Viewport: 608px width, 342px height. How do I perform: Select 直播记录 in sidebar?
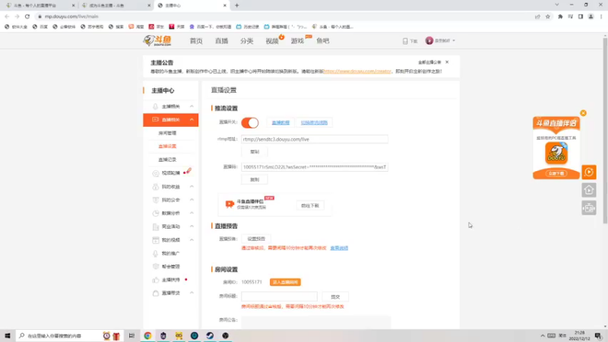click(x=167, y=160)
